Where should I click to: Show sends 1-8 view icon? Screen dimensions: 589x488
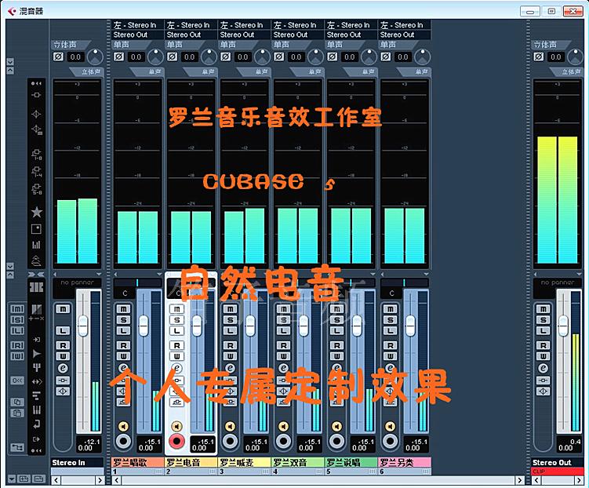tap(36, 154)
